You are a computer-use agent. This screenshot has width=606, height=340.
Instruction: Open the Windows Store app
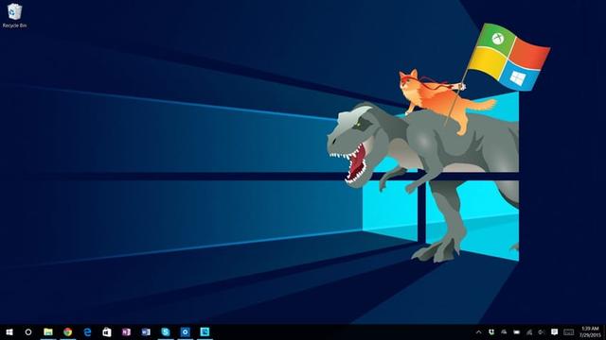click(x=107, y=331)
